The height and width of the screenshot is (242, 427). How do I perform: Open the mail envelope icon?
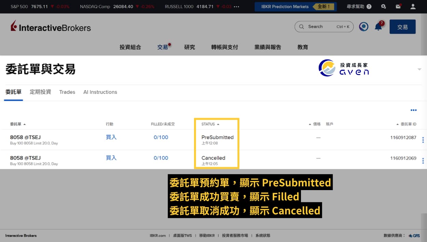[398, 6]
